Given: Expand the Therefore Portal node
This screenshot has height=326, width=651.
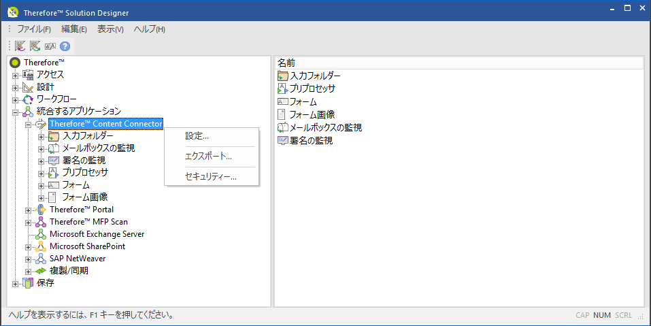Looking at the screenshot, I should [29, 210].
